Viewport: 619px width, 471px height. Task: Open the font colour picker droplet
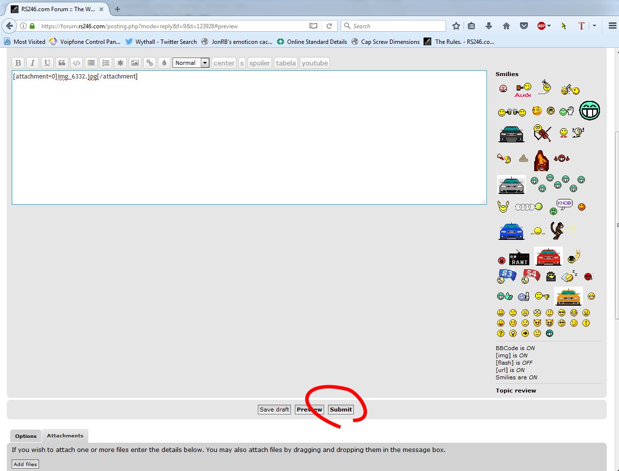point(164,63)
